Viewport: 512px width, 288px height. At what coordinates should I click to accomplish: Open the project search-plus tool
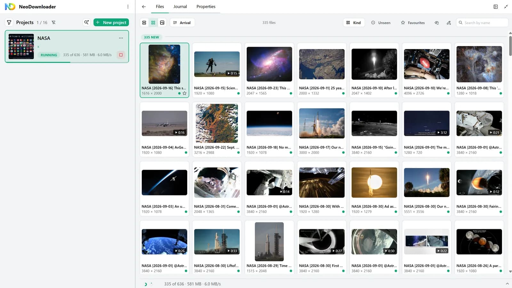point(86,22)
